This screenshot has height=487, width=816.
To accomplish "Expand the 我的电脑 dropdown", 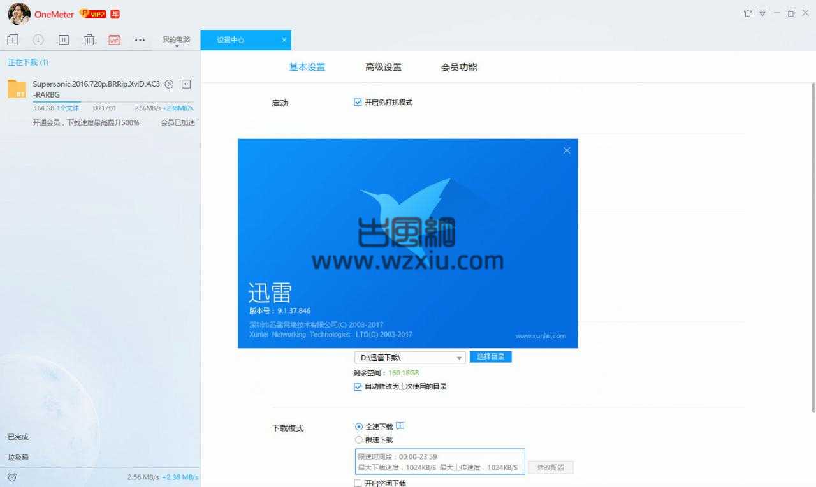I will pos(176,41).
